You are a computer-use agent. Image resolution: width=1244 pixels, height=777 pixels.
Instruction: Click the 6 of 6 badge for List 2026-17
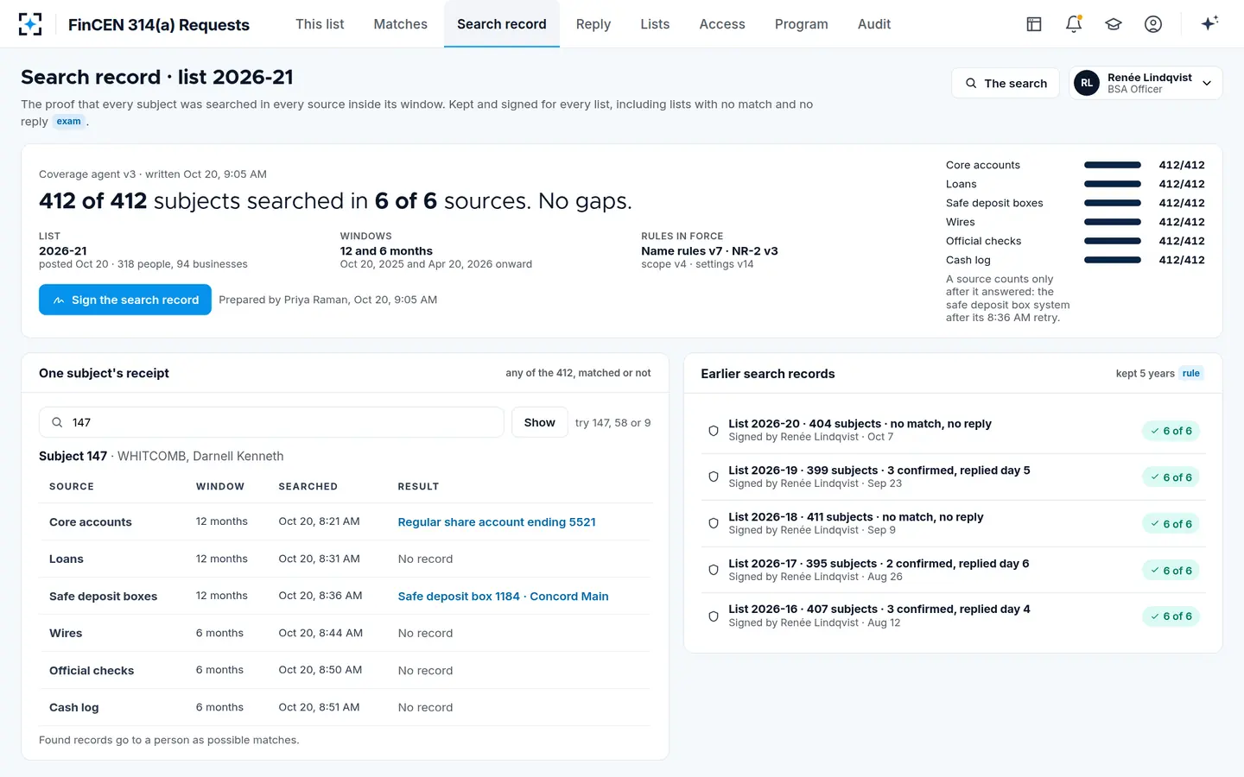tap(1171, 571)
